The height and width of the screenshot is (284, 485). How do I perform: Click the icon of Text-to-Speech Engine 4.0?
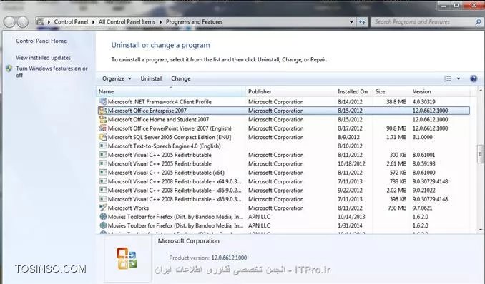[x=103, y=146]
